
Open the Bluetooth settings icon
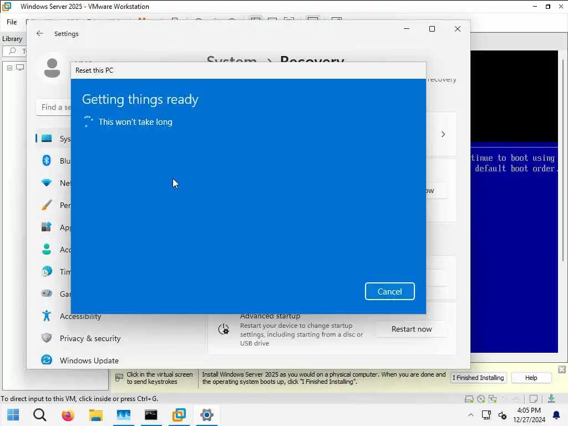[x=47, y=160]
